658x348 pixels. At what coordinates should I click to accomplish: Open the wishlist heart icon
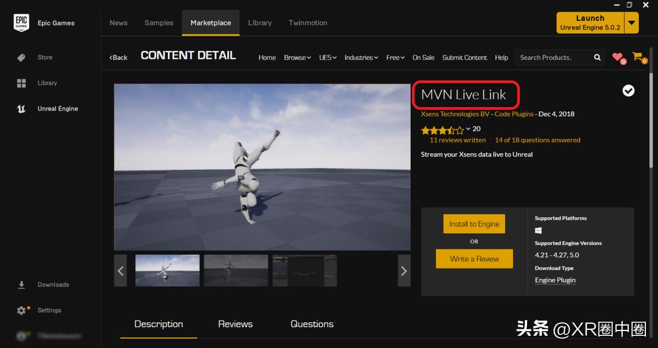point(617,57)
